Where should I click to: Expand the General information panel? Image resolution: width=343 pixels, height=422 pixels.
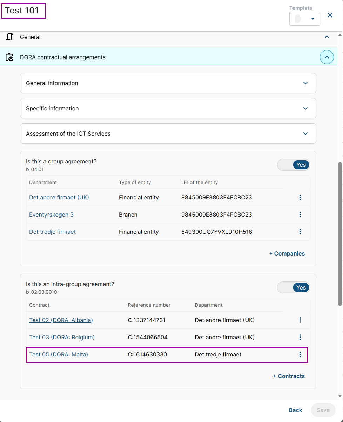click(x=305, y=83)
